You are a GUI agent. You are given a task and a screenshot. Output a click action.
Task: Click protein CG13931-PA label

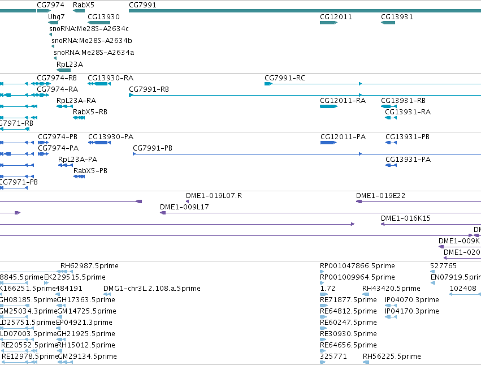pos(408,160)
